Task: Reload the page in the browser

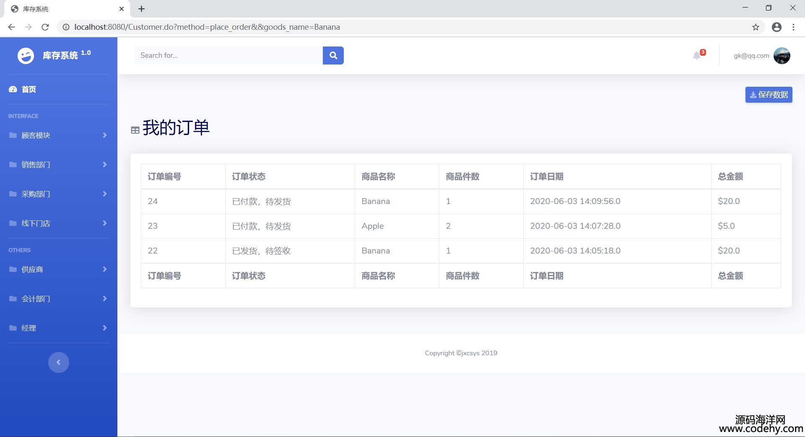Action: [45, 27]
